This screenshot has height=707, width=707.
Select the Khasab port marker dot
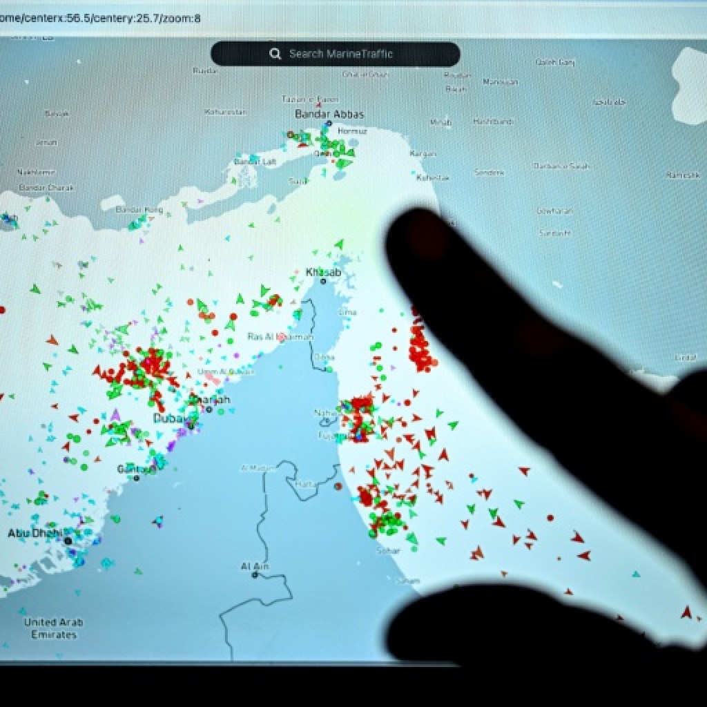coord(323,282)
